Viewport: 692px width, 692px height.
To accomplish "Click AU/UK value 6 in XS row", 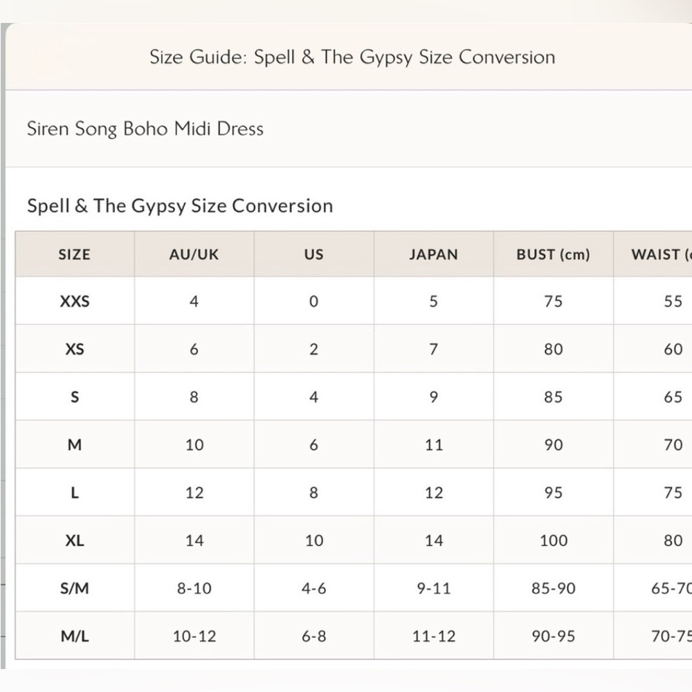I will coord(194,349).
